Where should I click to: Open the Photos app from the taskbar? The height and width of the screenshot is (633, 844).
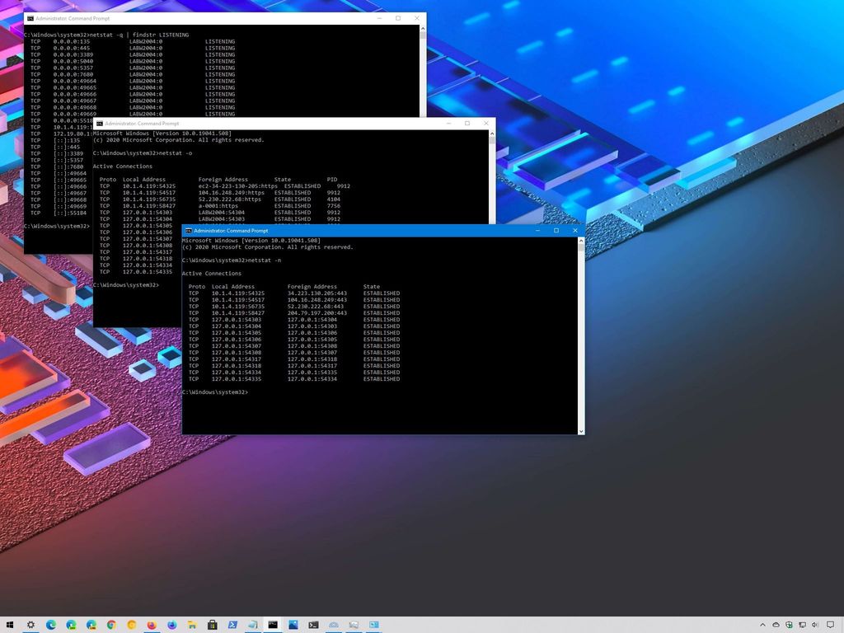pyautogui.click(x=293, y=625)
